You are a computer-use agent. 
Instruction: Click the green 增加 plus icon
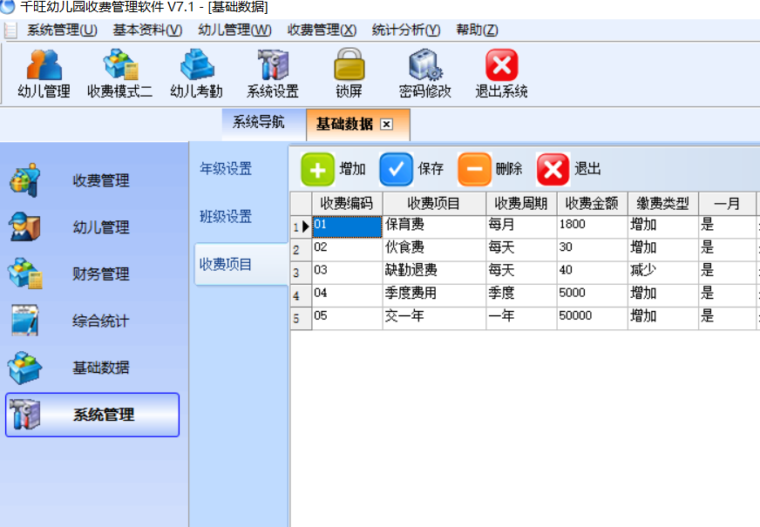coord(318,170)
